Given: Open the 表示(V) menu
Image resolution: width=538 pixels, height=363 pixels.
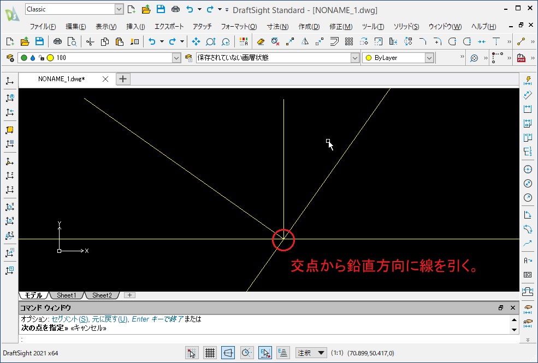Looking at the screenshot, I should (x=106, y=26).
